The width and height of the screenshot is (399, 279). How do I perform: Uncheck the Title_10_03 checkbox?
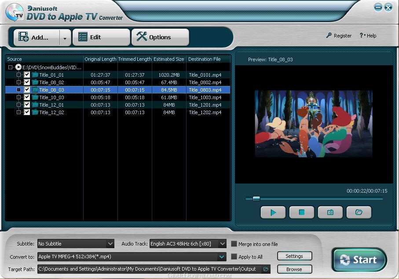(27, 97)
